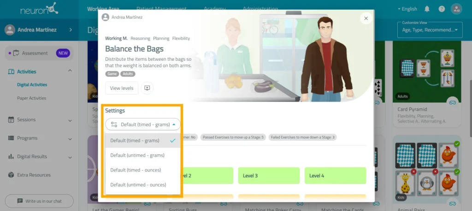This screenshot has width=472, height=211.
Task: Collapse the Settings dropdown field
Action: click(143, 124)
